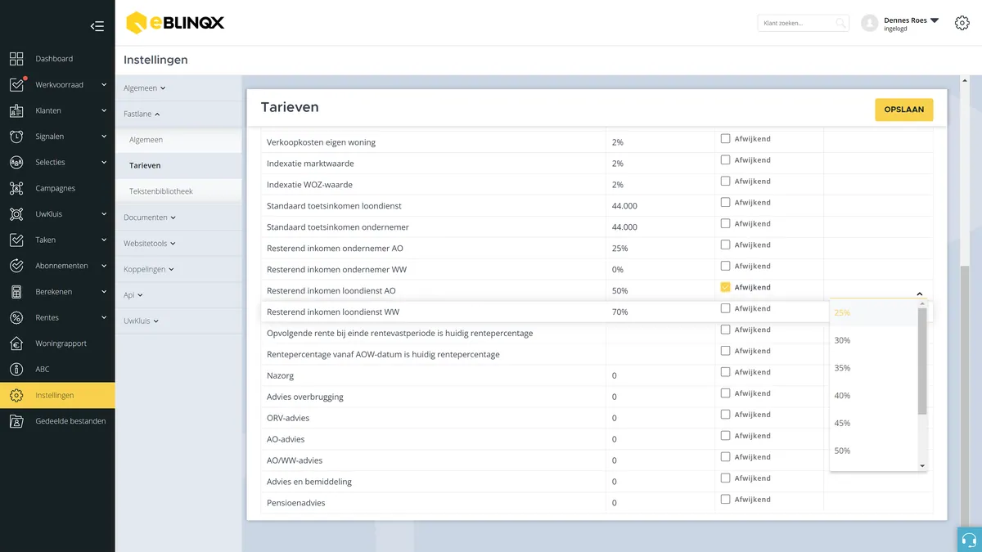
Task: Enable Afwijkend for Verkoopkosten eigen woning
Action: [x=725, y=139]
